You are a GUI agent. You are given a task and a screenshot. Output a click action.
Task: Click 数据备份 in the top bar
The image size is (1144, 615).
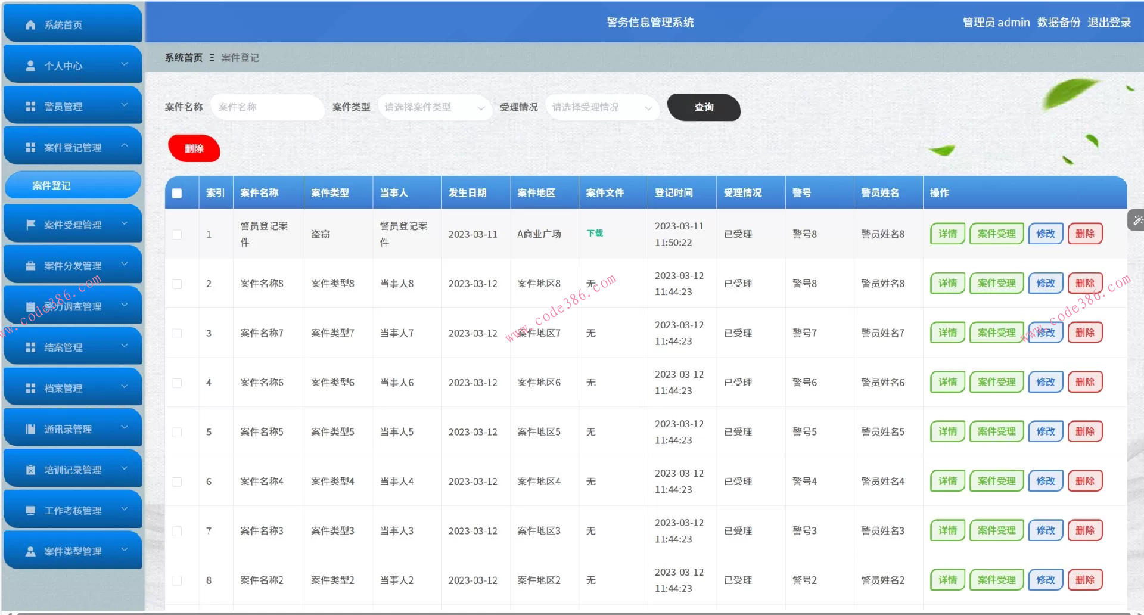coord(1058,22)
